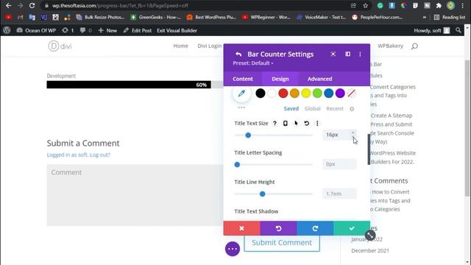Open the purple Divi builder menu button
The image size is (471, 265).
click(x=233, y=249)
